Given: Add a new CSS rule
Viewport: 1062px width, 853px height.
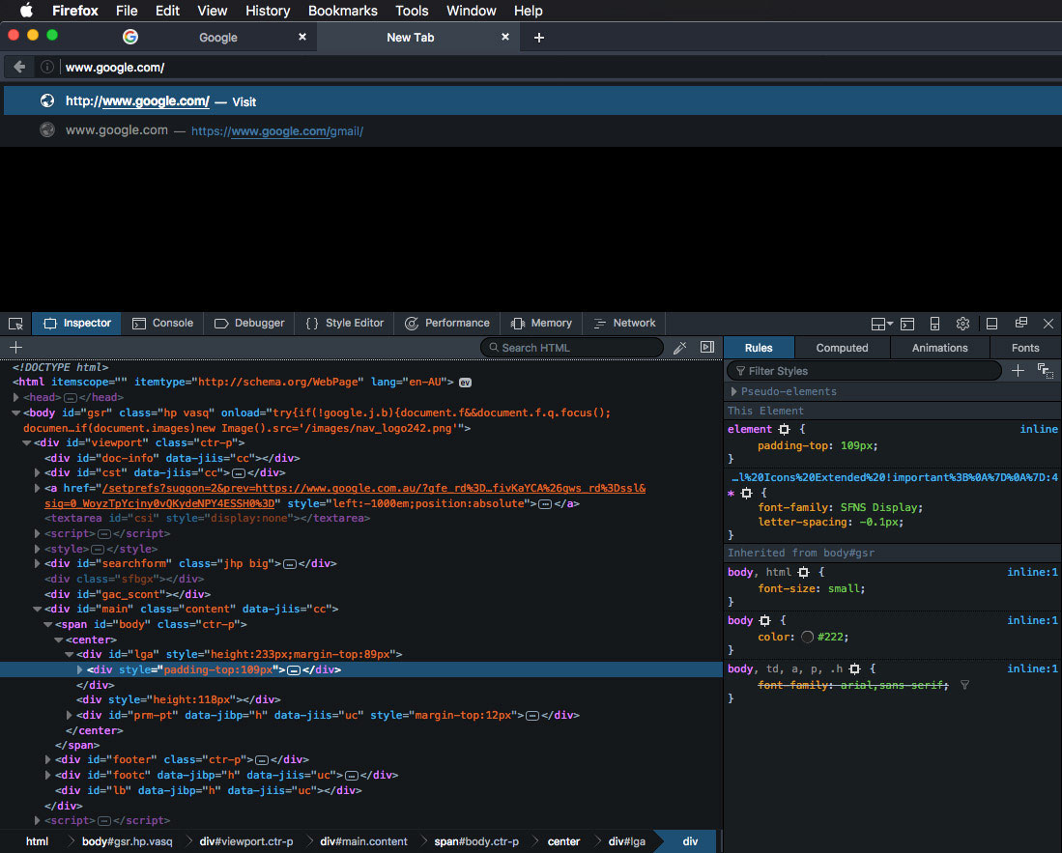Looking at the screenshot, I should click(1018, 370).
